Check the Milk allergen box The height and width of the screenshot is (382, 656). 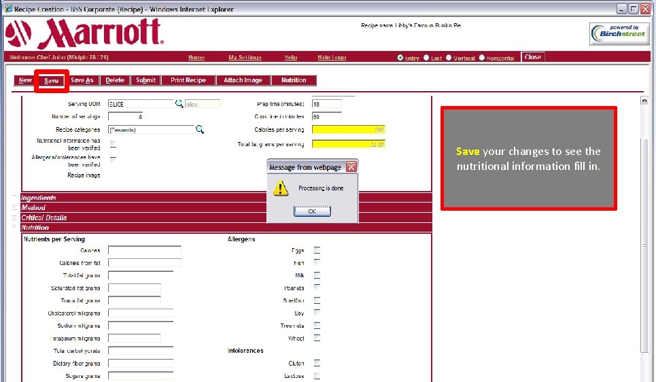317,275
